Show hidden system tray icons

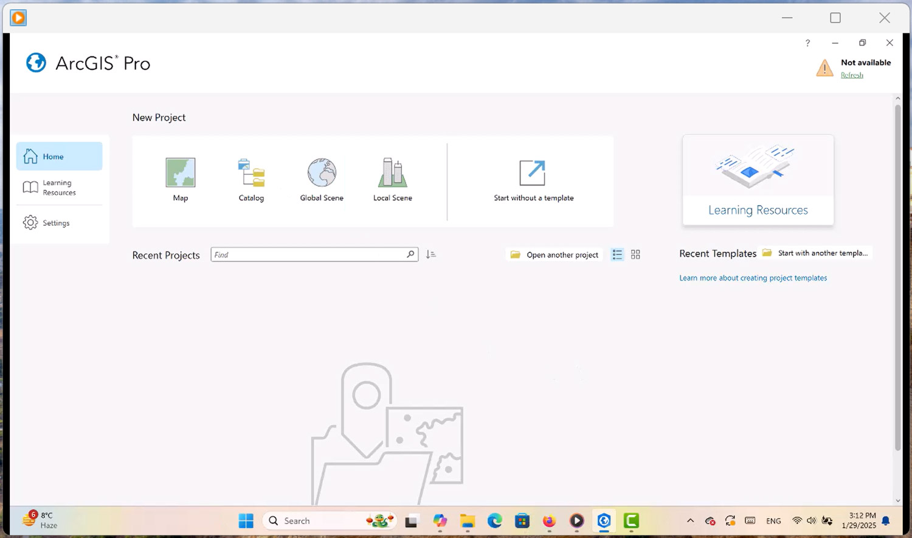[690, 521]
